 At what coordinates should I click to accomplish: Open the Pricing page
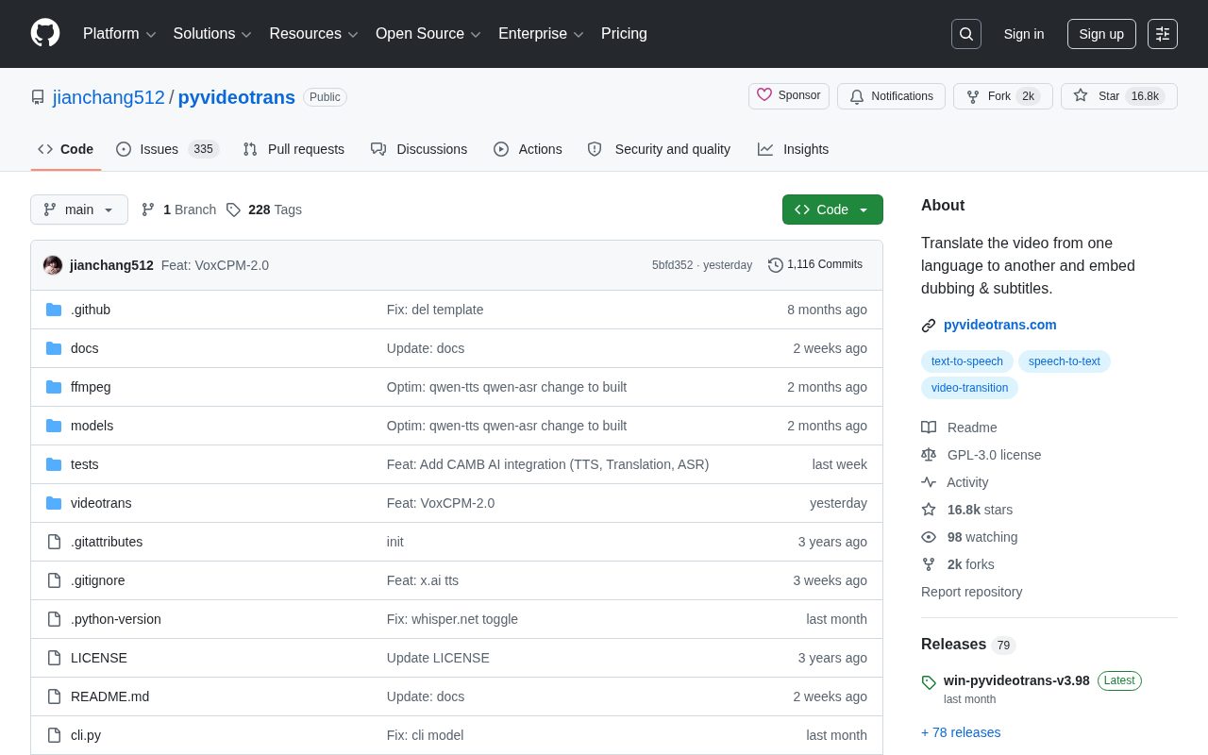pyautogui.click(x=624, y=34)
